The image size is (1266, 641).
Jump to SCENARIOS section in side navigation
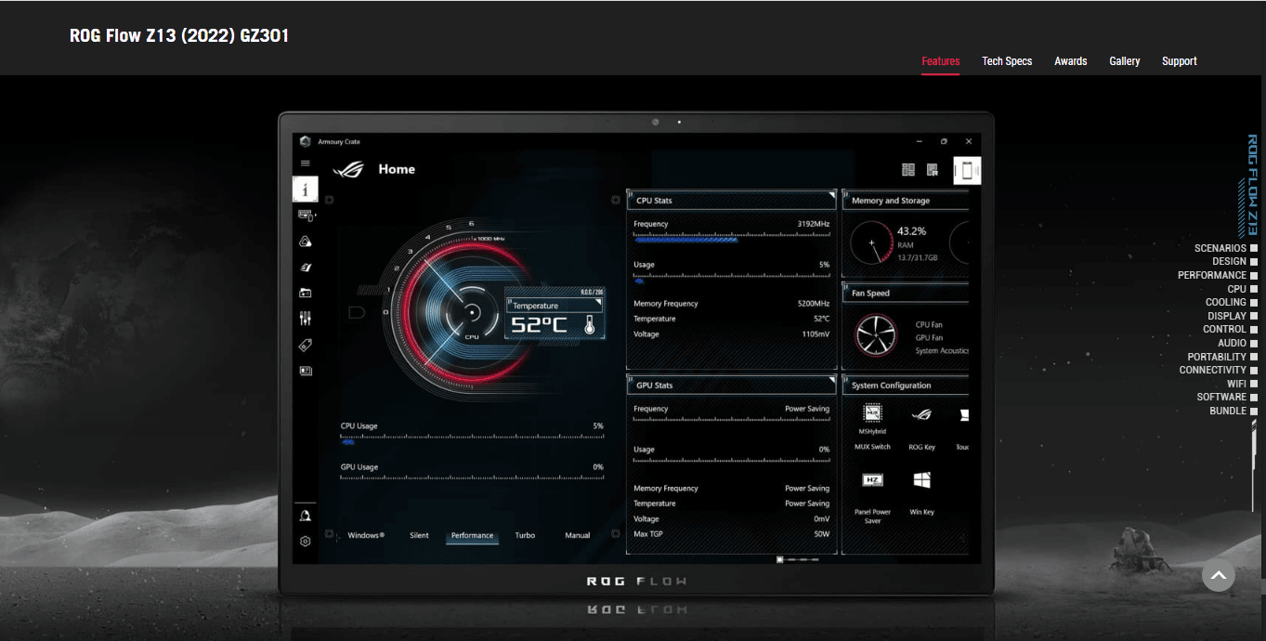click(1226, 248)
